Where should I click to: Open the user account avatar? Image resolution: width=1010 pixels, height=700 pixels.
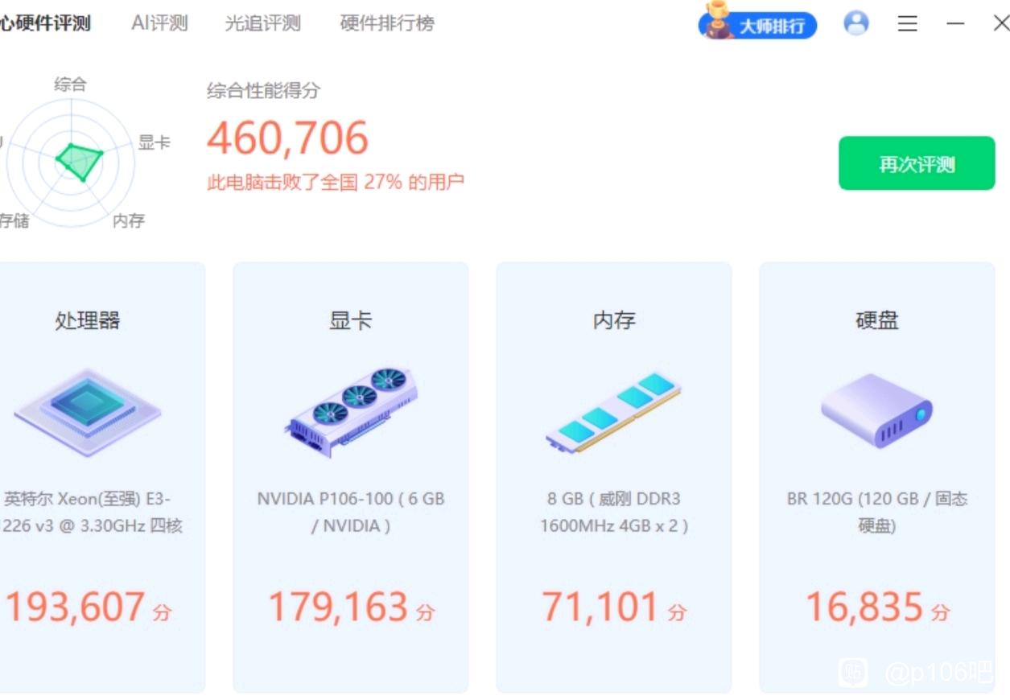[856, 23]
